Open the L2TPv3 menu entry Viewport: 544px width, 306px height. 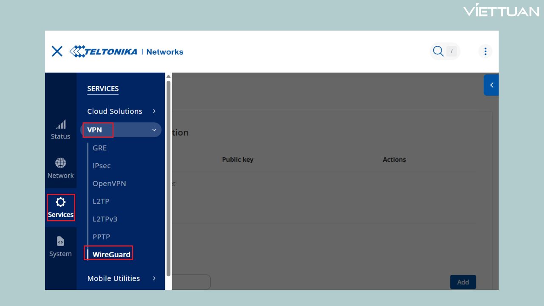pyautogui.click(x=105, y=219)
